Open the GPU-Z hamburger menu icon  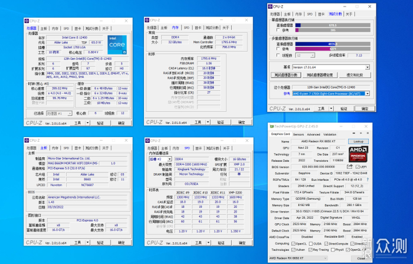tap(368, 133)
